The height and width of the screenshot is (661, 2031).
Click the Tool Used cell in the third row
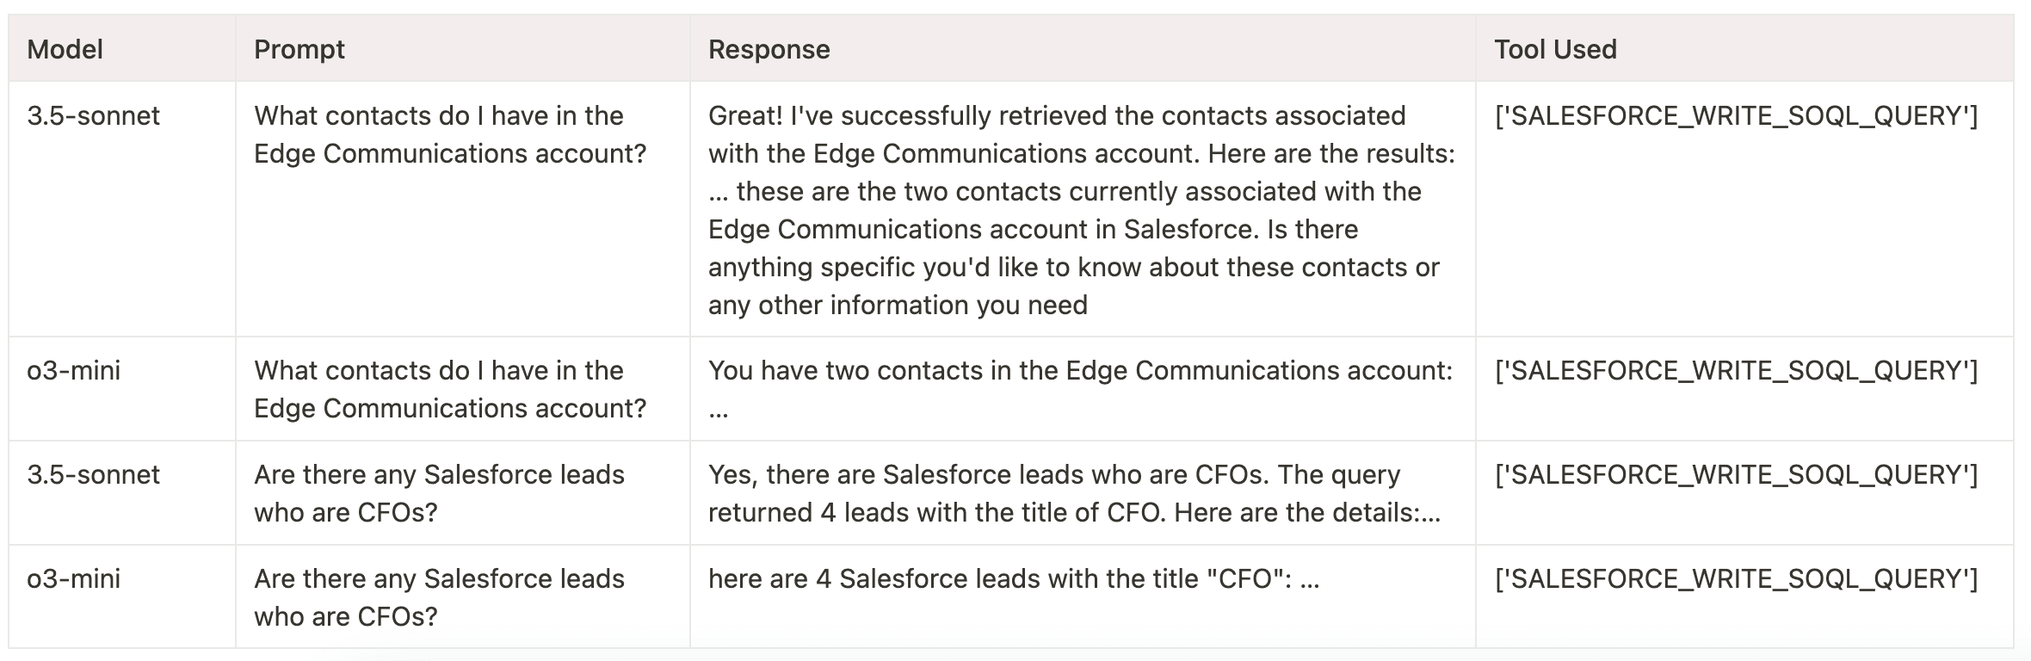click(x=1736, y=474)
